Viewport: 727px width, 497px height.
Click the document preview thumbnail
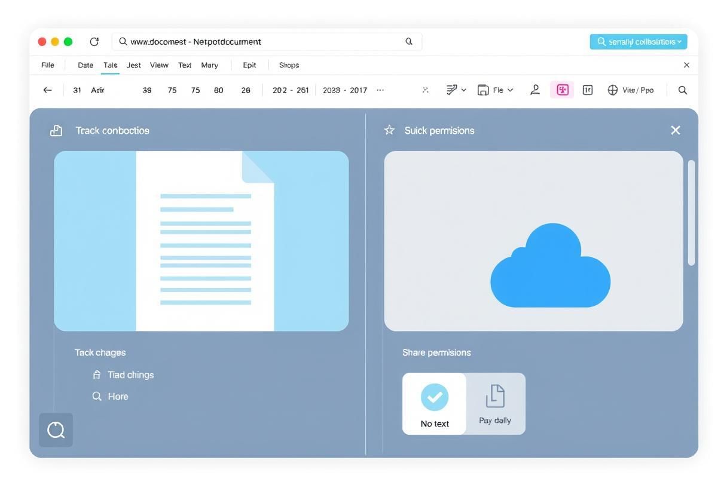pos(201,241)
